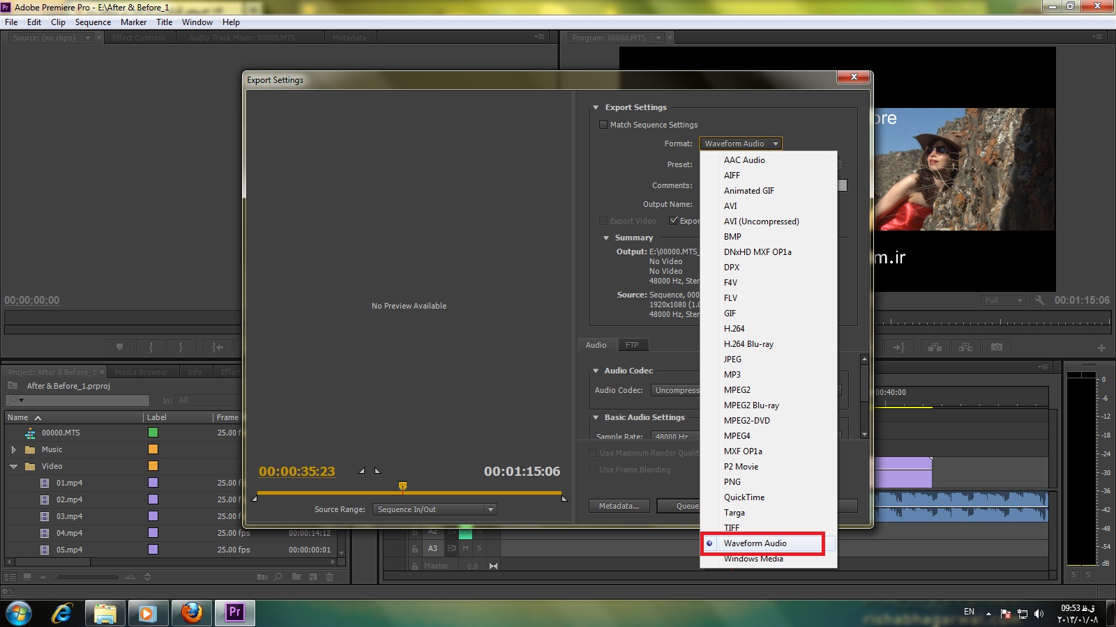The width and height of the screenshot is (1116, 627).
Task: Collapse the Audio Codec section
Action: tap(596, 371)
